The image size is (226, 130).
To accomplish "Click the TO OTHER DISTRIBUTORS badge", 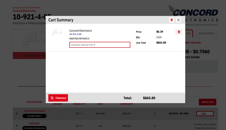I will (x=34, y=128).
